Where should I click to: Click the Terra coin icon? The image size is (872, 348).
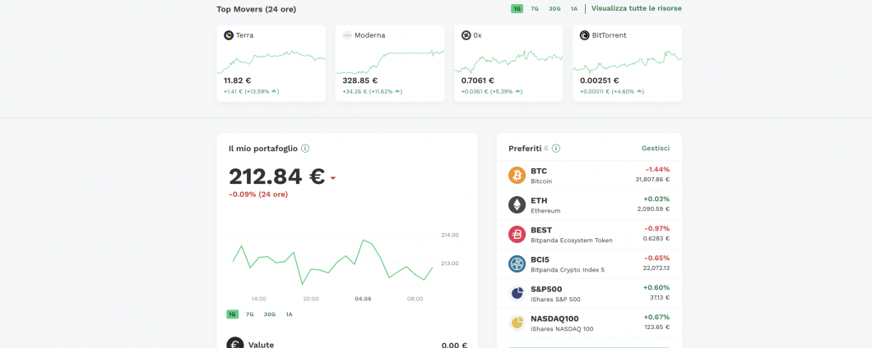click(229, 35)
